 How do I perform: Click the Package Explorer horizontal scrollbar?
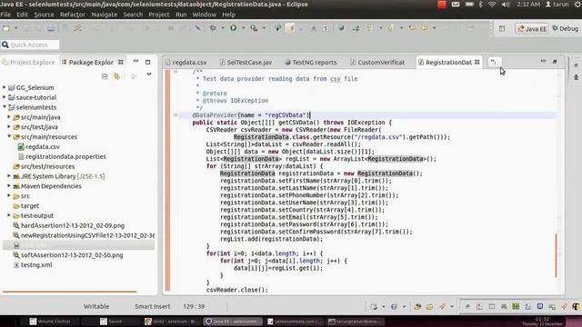click(70, 292)
